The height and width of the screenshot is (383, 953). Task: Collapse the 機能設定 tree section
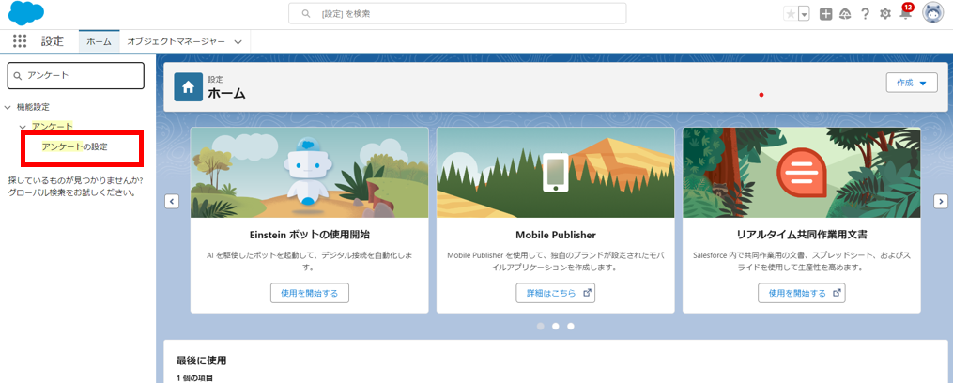8,107
